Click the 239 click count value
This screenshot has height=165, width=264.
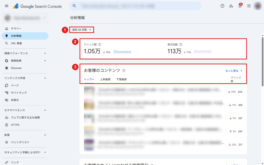pyautogui.click(x=240, y=131)
